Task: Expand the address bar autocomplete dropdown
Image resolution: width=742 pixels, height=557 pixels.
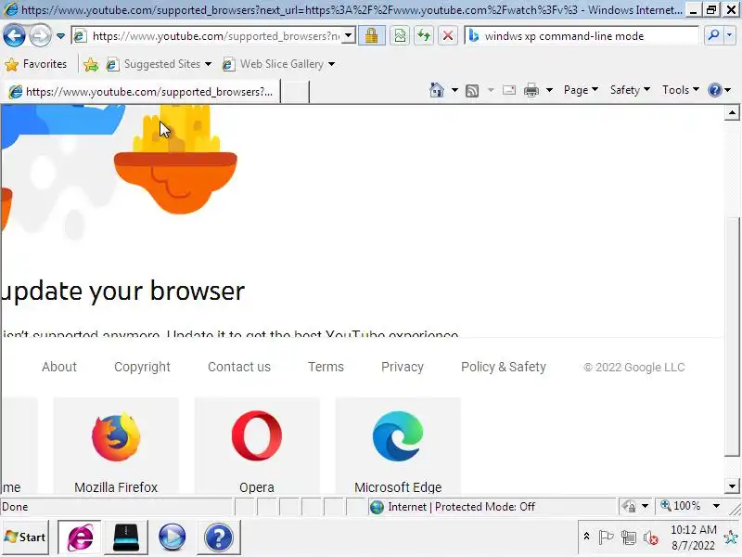Action: tap(349, 36)
